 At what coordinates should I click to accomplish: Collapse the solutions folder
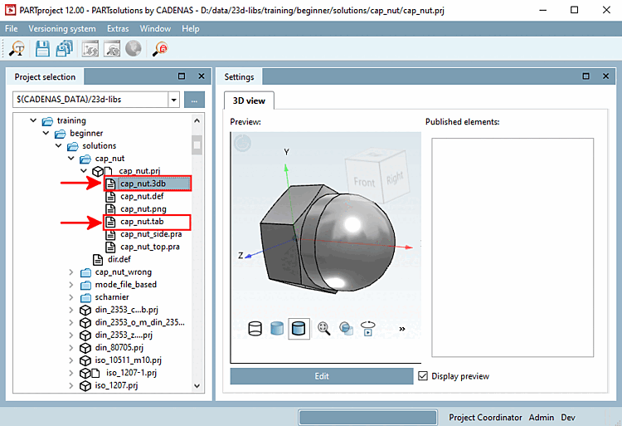59,145
